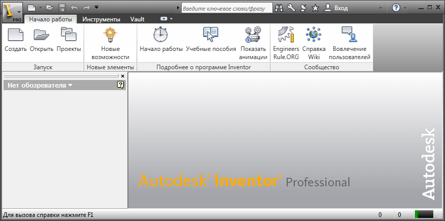Screen dimensions: 445x221
Task: Click the Запуск panel title
Action: coord(43,67)
